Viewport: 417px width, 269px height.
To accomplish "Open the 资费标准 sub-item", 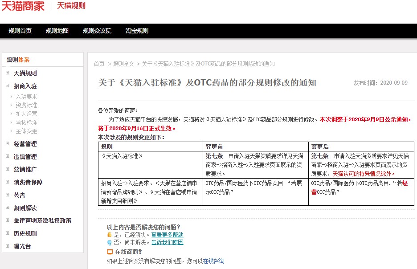I will [26, 105].
